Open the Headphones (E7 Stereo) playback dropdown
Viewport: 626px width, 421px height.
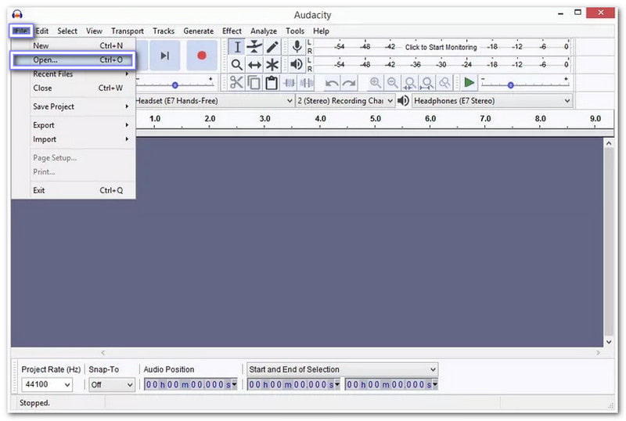(492, 101)
